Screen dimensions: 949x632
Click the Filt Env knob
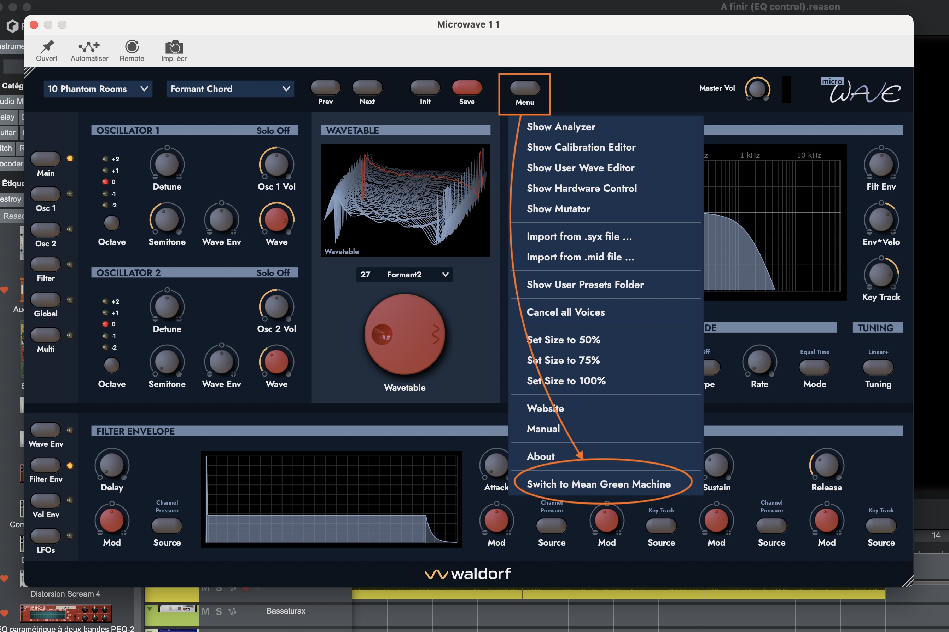coord(881,164)
